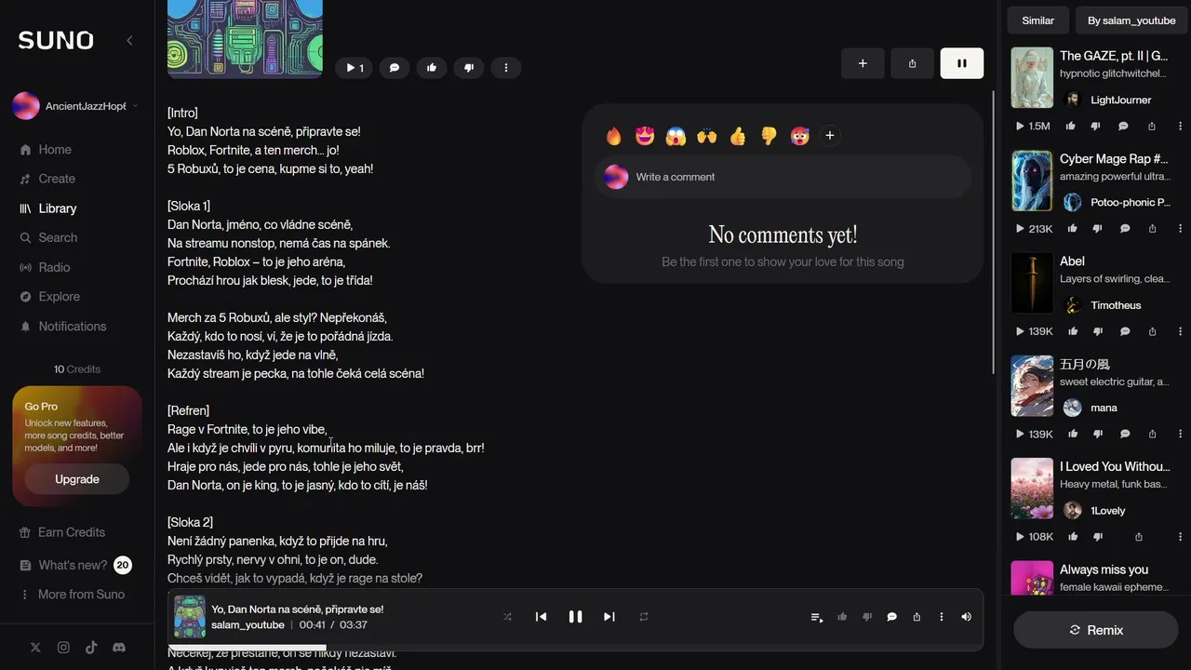Image resolution: width=1191 pixels, height=670 pixels.
Task: Dislike I Loved You Without song
Action: tap(1098, 537)
